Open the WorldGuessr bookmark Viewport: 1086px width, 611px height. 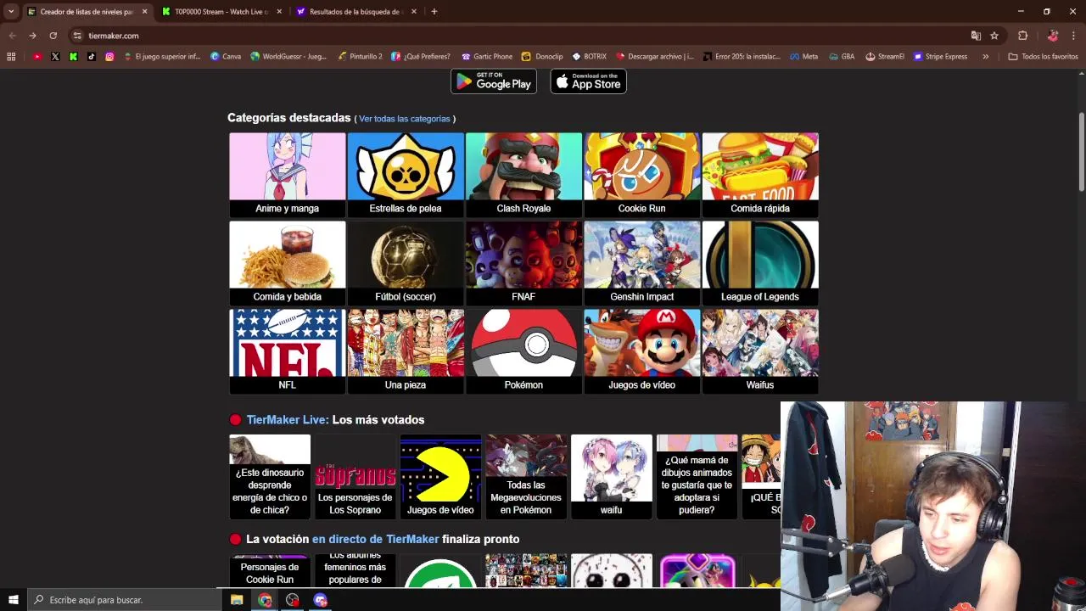288,57
